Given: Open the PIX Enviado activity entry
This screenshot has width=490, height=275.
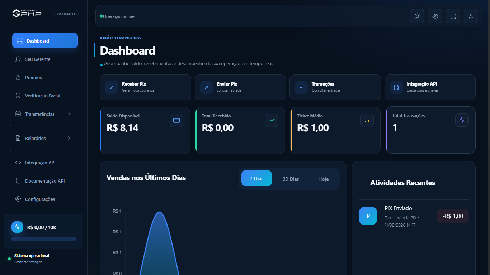Looking at the screenshot, I should point(414,216).
